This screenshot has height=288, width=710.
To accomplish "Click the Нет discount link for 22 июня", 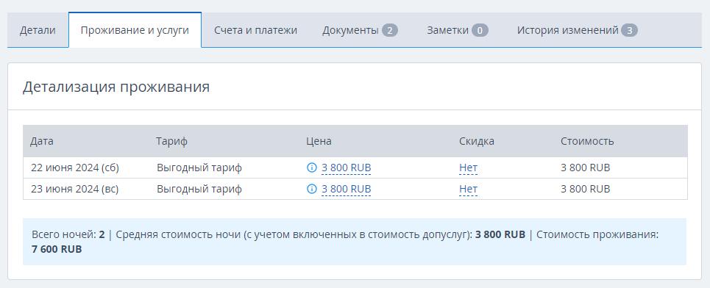I will point(468,168).
